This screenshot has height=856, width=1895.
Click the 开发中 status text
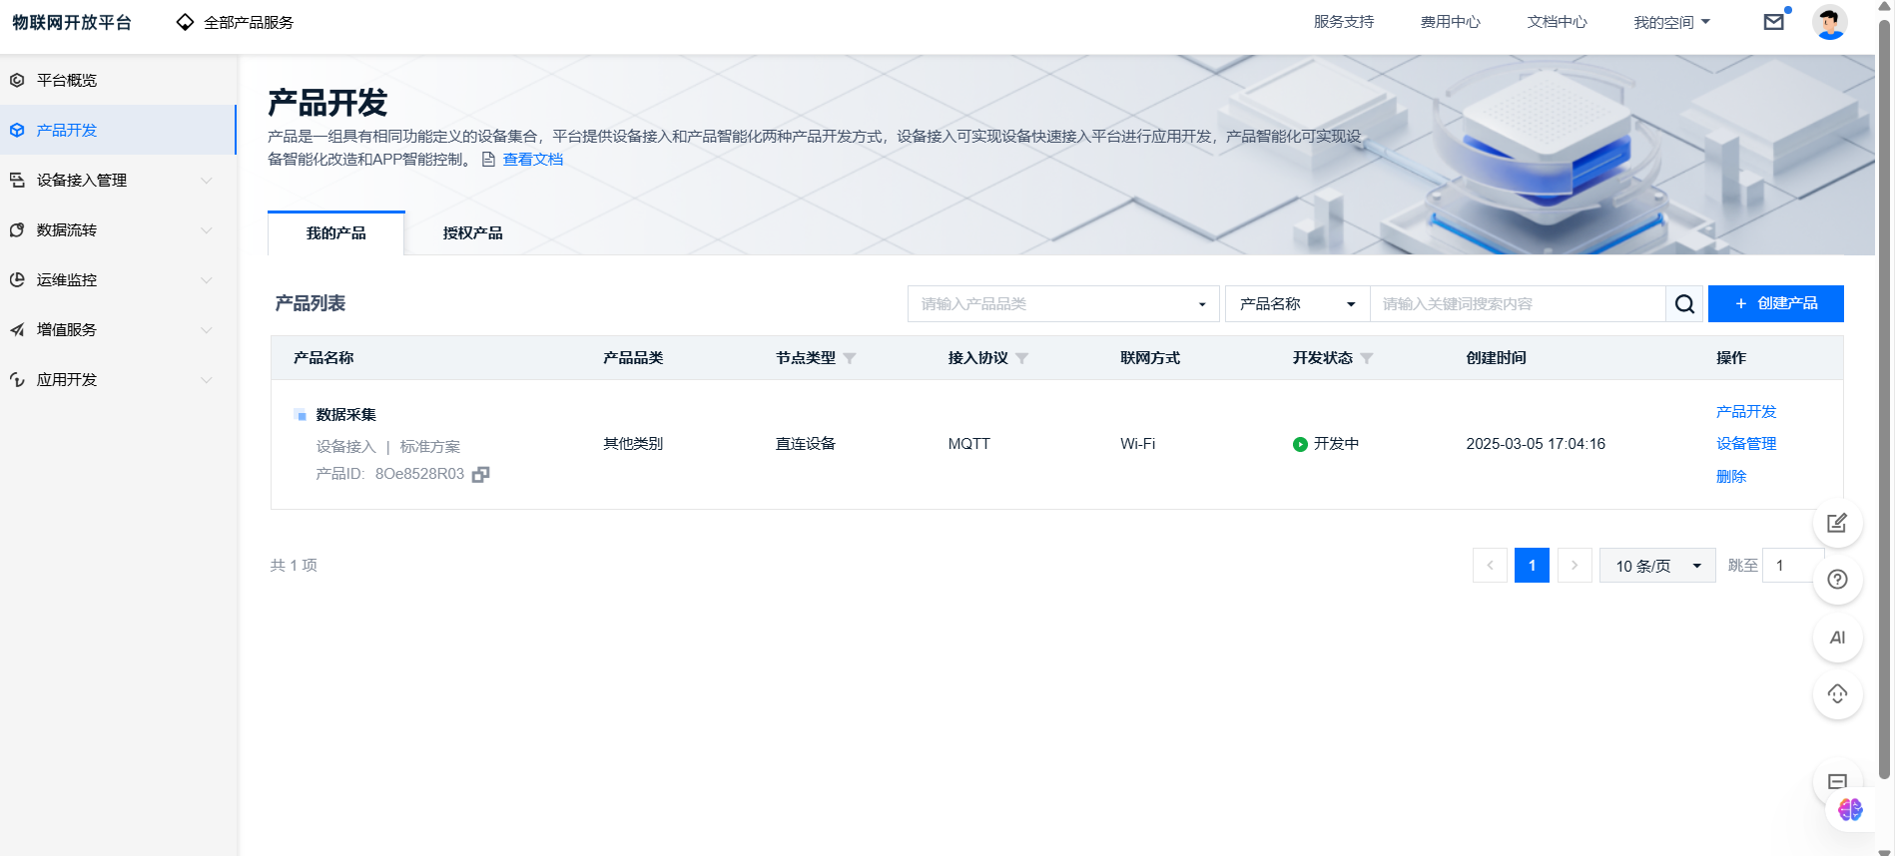click(x=1336, y=444)
